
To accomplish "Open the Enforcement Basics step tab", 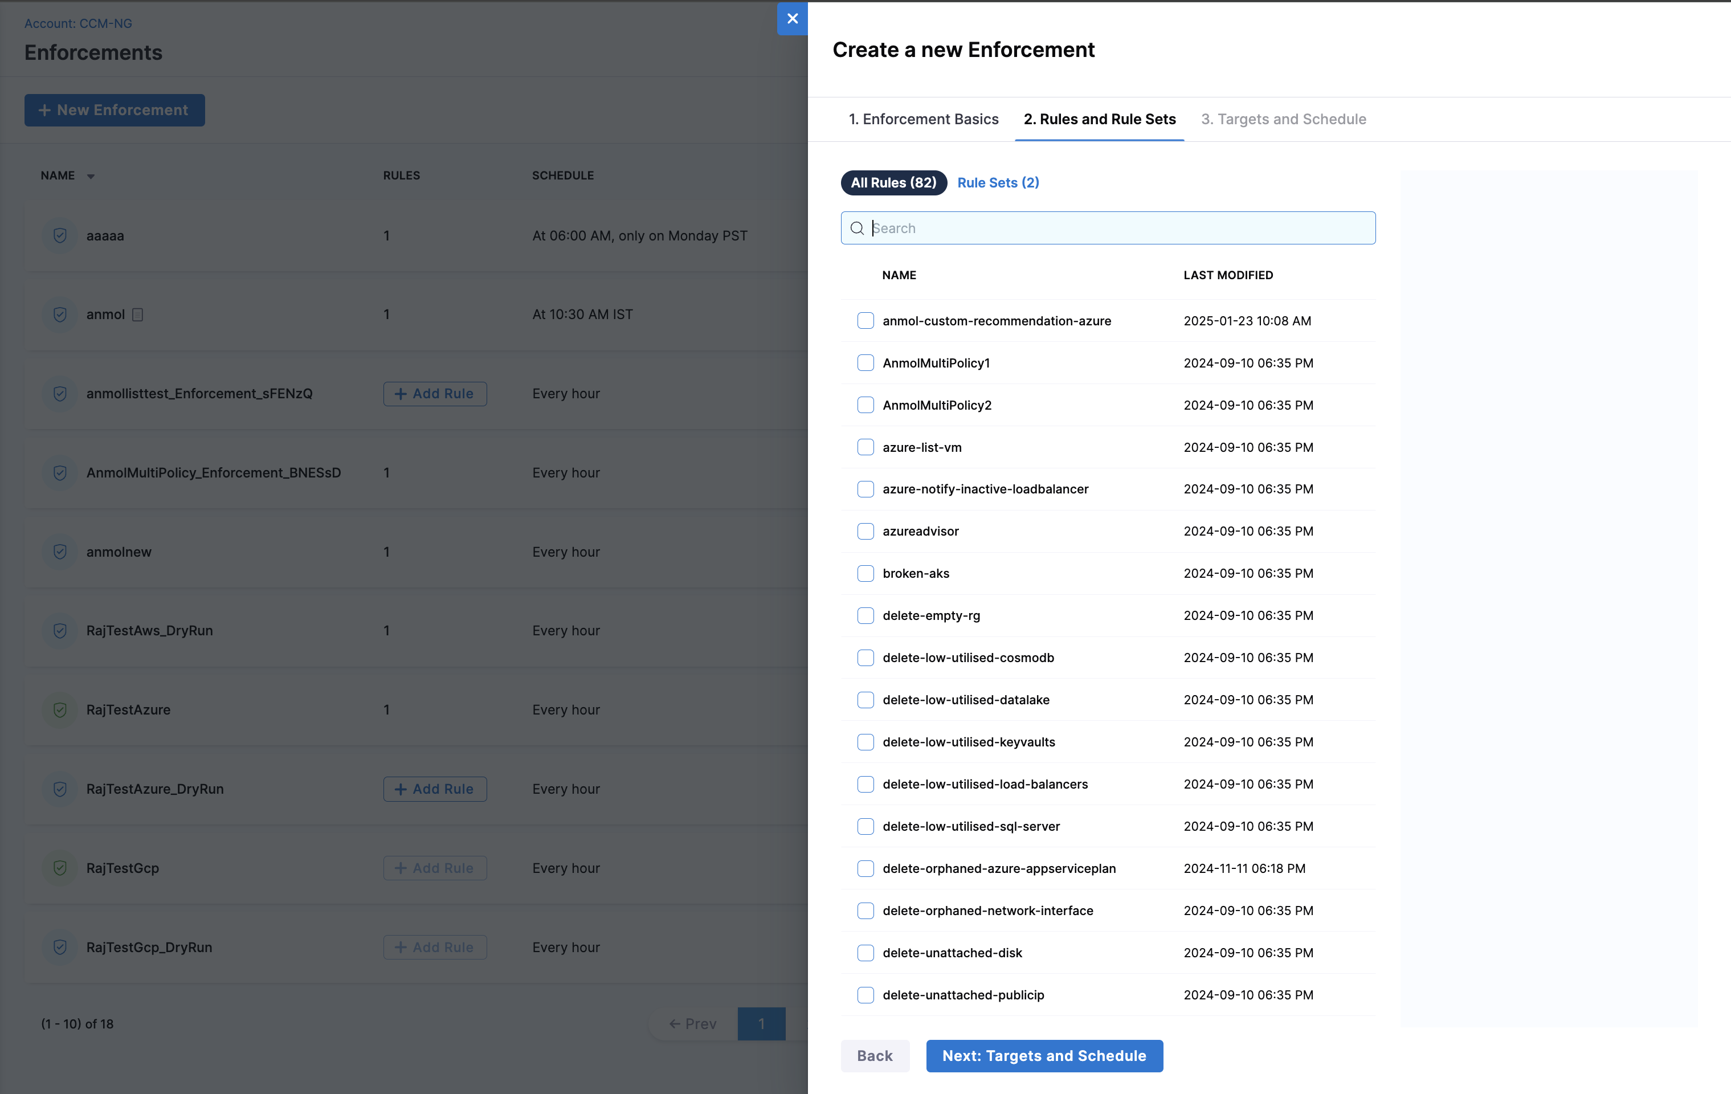I will [923, 119].
